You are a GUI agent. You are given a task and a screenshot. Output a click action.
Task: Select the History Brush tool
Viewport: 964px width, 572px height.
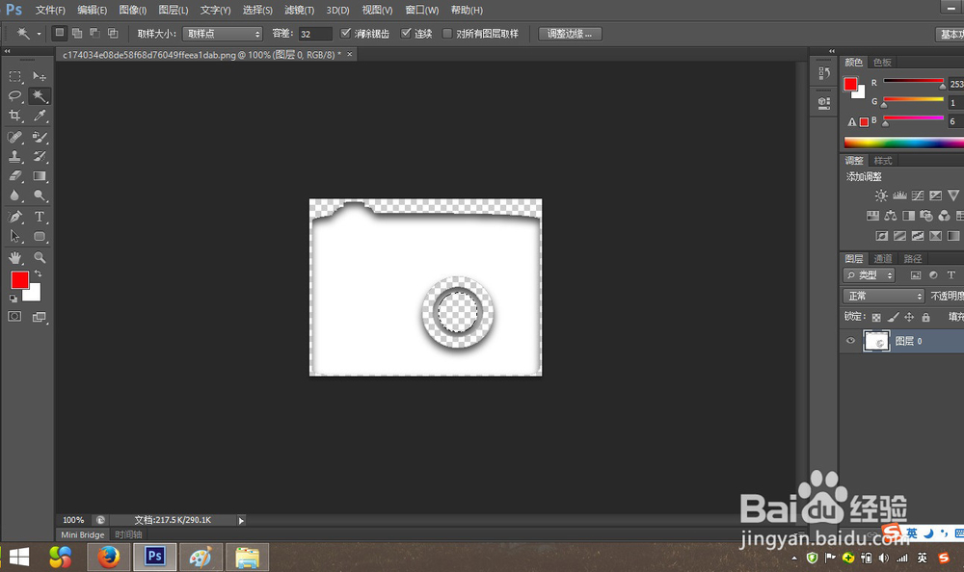point(40,156)
